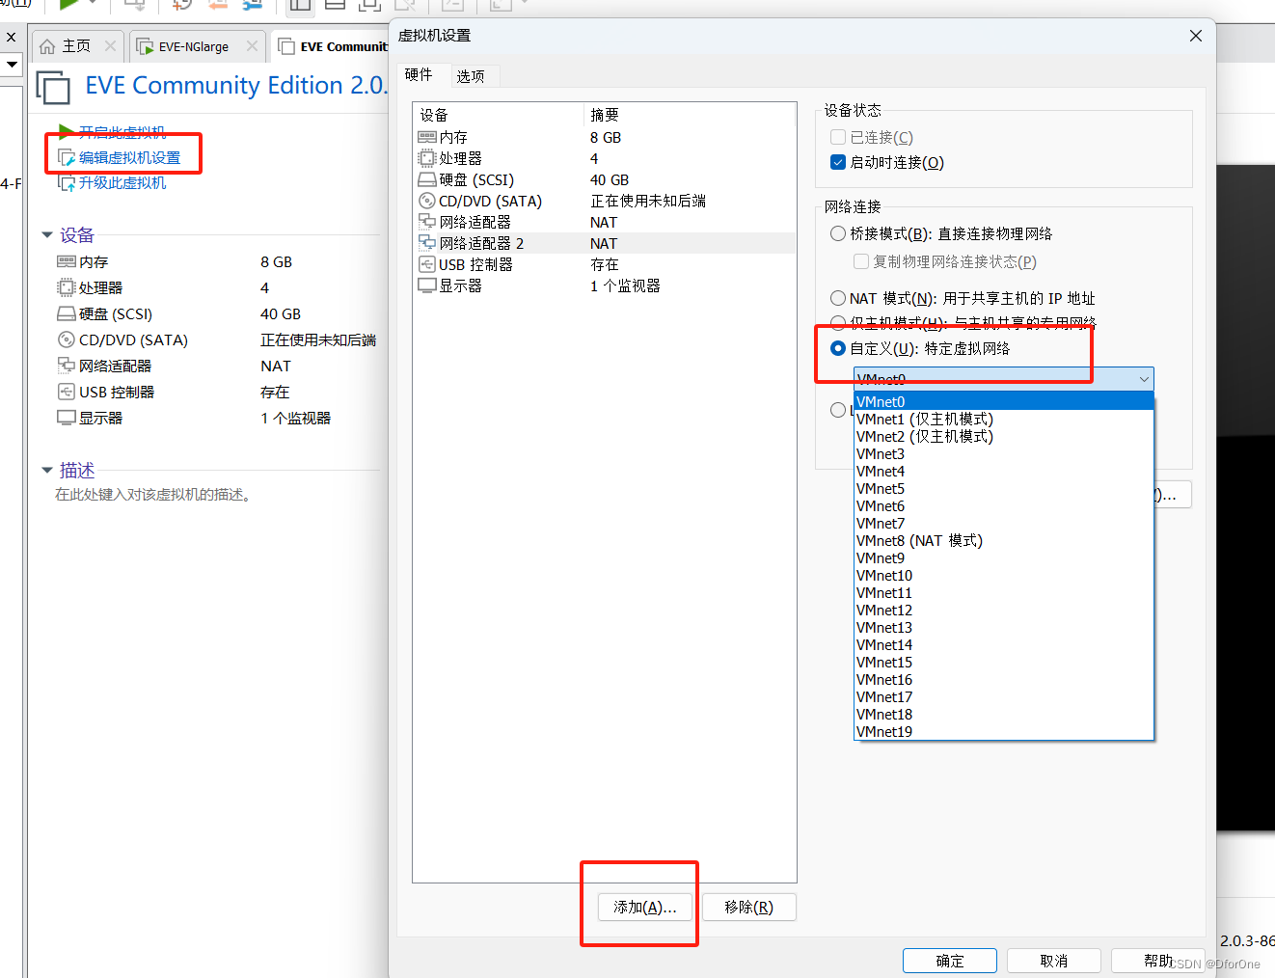Select the 网络适配器 2 icon in dialog list

[x=427, y=243]
